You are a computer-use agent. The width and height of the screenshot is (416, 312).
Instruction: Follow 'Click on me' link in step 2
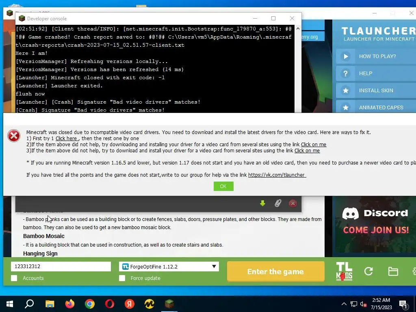(x=313, y=144)
